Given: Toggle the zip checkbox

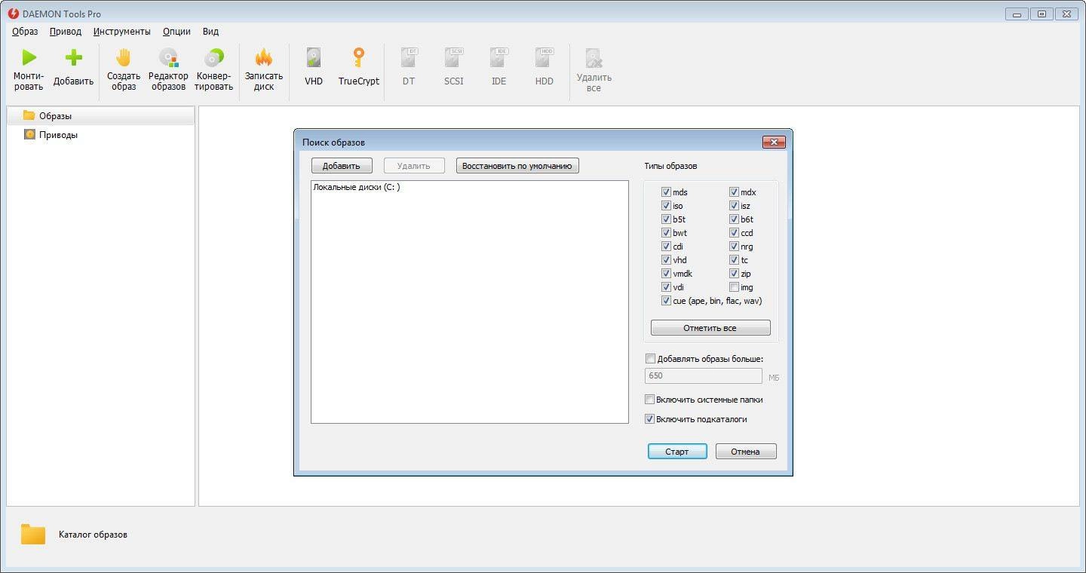Looking at the screenshot, I should point(734,274).
